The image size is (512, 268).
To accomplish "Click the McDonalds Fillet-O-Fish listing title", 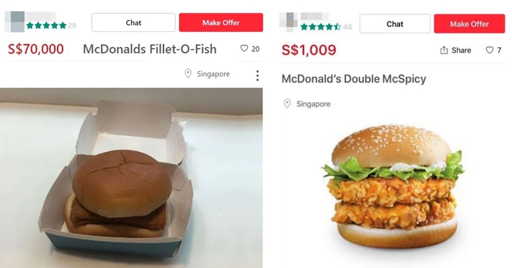I will pyautogui.click(x=150, y=49).
